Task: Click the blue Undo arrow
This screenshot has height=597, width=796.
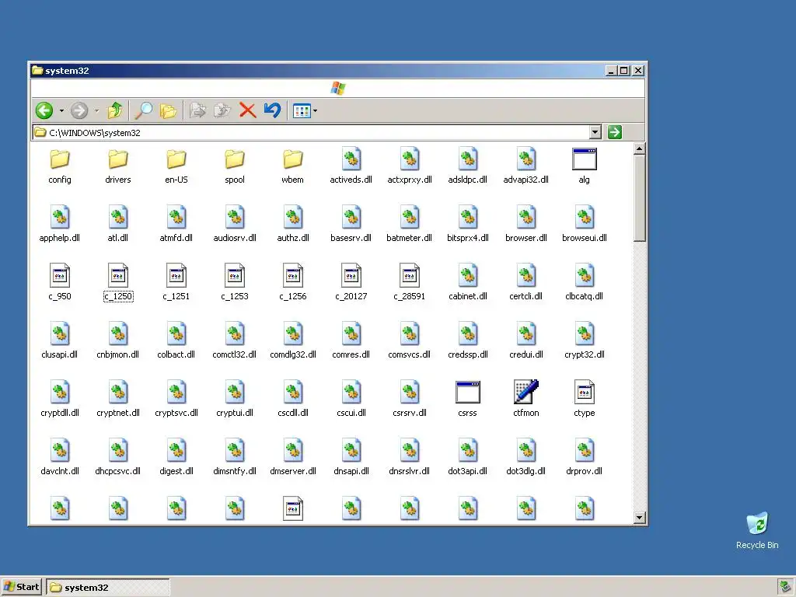Action: 273,110
